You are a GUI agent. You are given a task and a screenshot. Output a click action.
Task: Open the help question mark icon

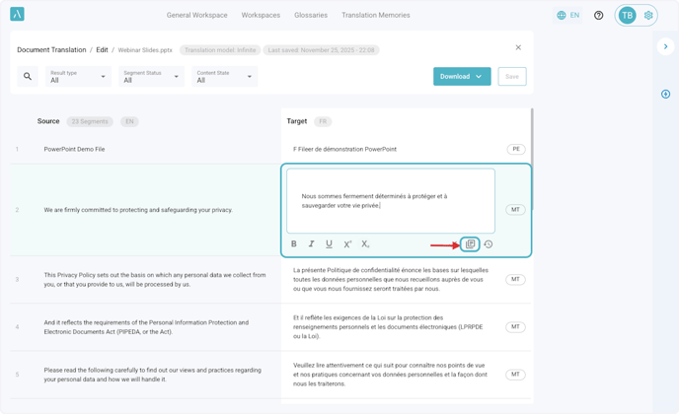coord(598,16)
